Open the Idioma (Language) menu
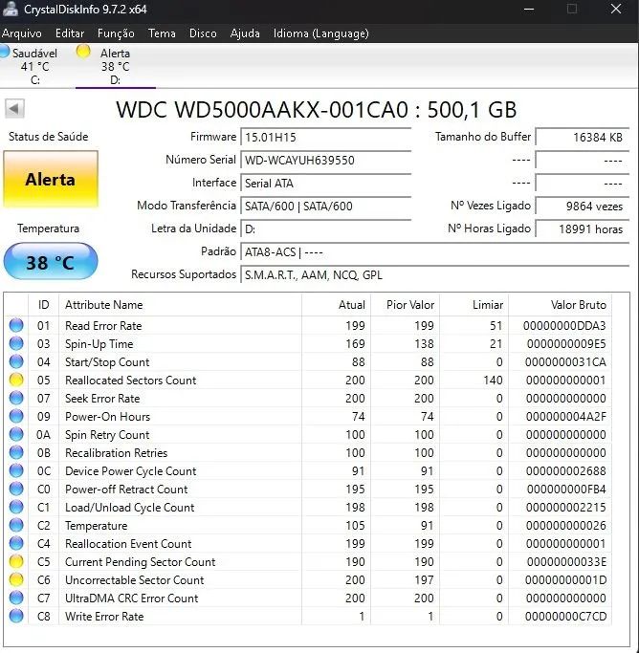 [320, 33]
